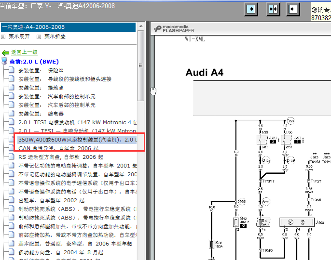The width and height of the screenshot is (331, 260).
Task: Click document icon beside 安装位置: 接地点
Action: (x=12, y=87)
